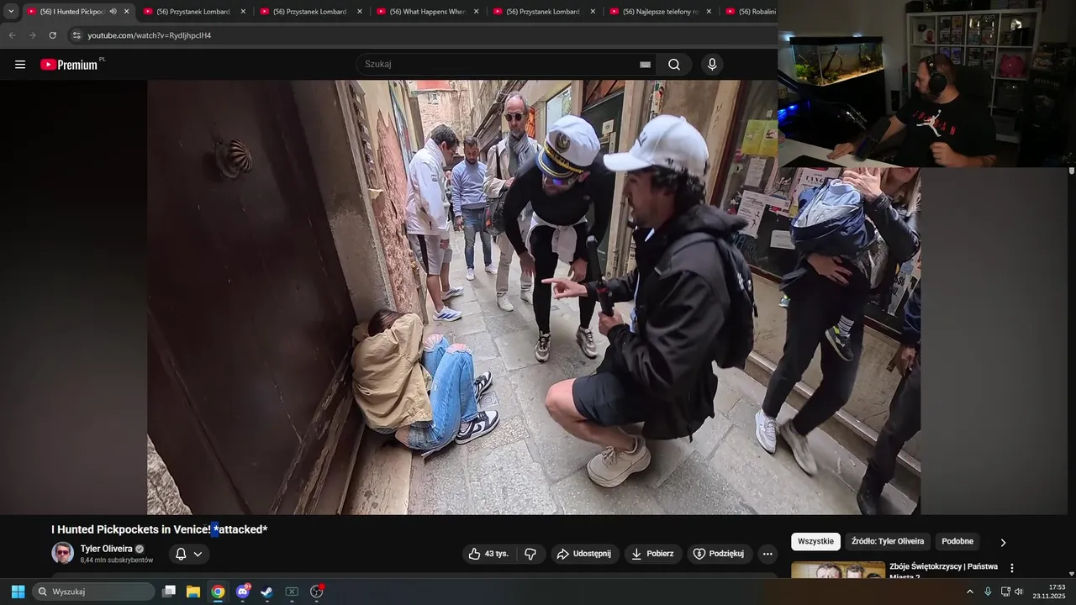Open Task View on the taskbar
This screenshot has width=1076, height=605.
[169, 592]
